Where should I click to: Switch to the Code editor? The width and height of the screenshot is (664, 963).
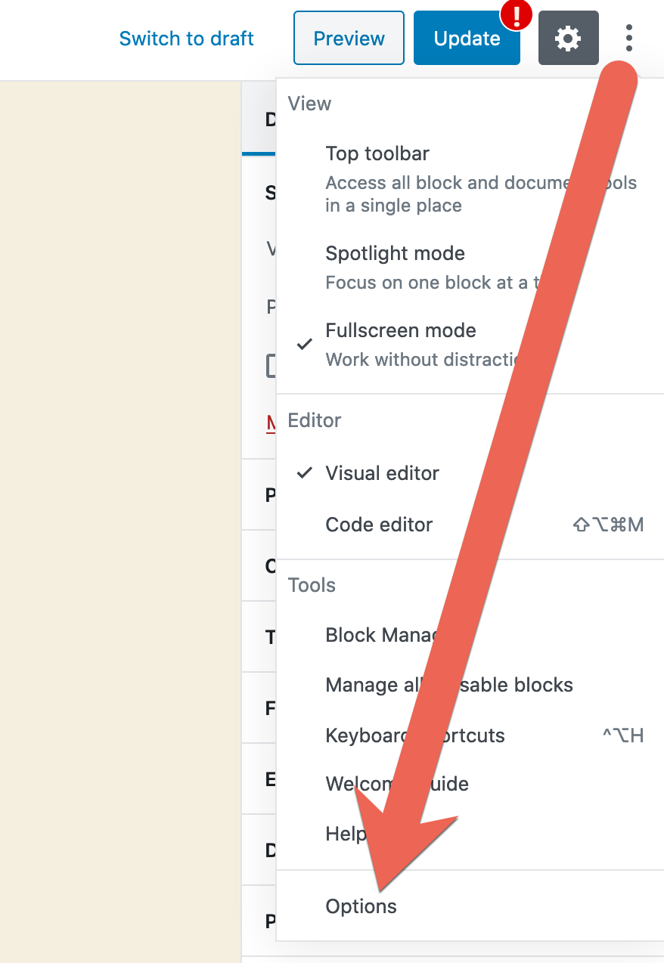378,525
